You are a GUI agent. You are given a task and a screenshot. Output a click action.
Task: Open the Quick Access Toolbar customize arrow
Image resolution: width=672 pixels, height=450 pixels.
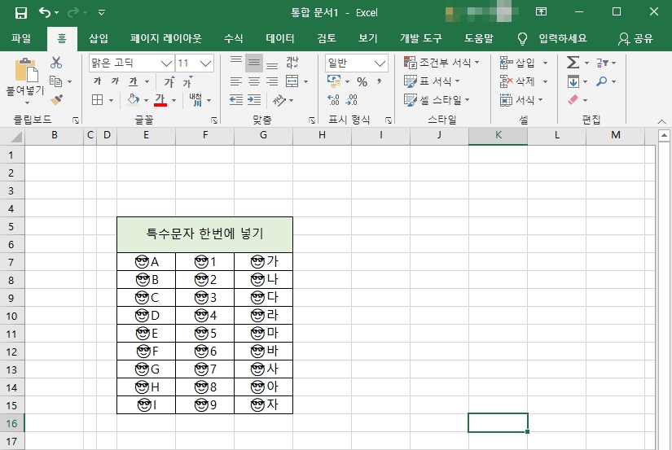pyautogui.click(x=102, y=12)
